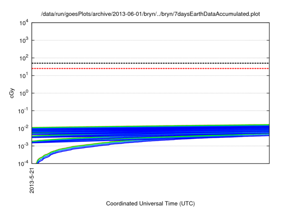
Task: Click the 10^1 y-axis tick label
Action: 24,76
